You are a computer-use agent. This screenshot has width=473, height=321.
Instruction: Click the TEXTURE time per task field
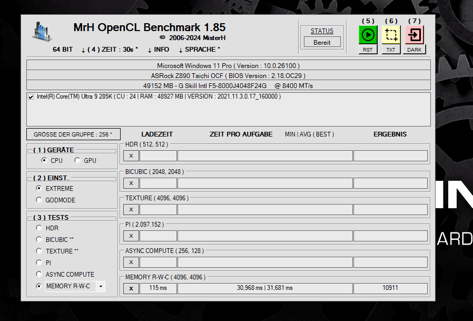265,209
